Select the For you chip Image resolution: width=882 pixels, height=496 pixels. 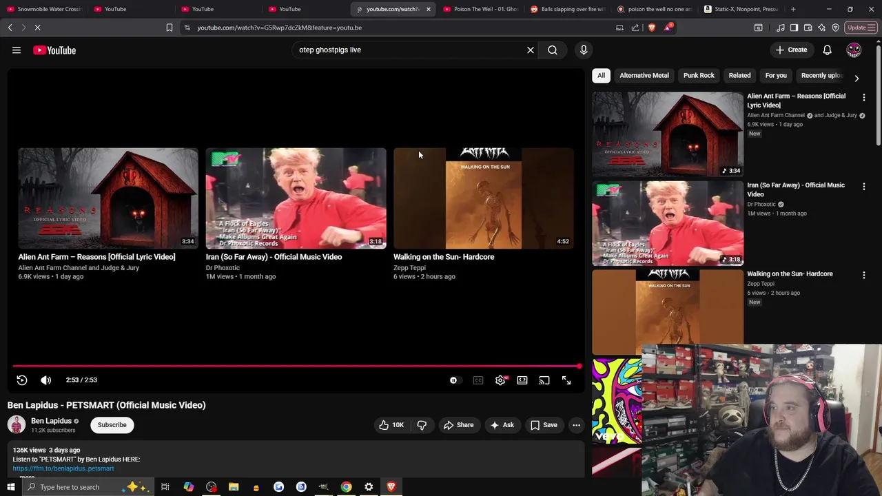(x=776, y=76)
